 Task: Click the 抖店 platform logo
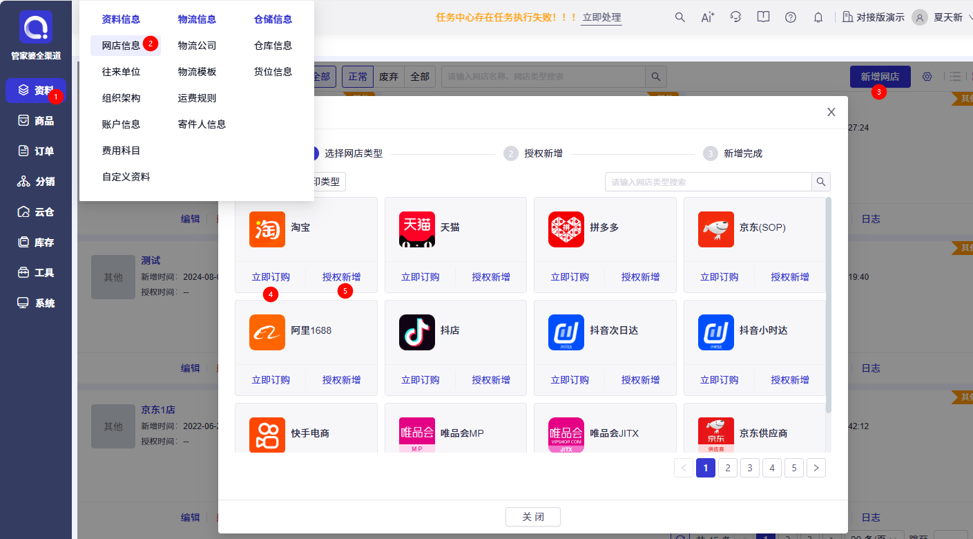click(417, 332)
